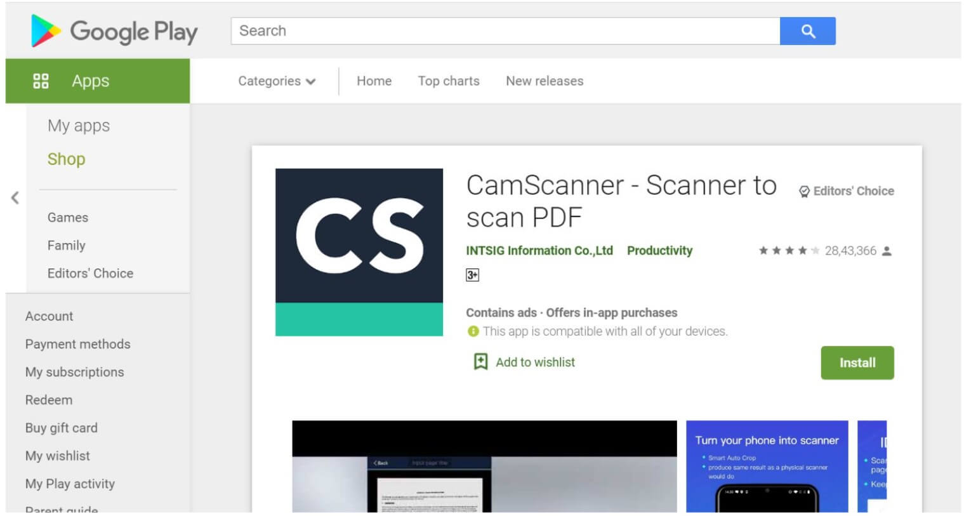Click the blue search magnifier icon
964x516 pixels.
[x=808, y=30]
